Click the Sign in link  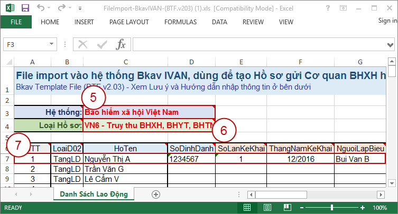pos(387,21)
